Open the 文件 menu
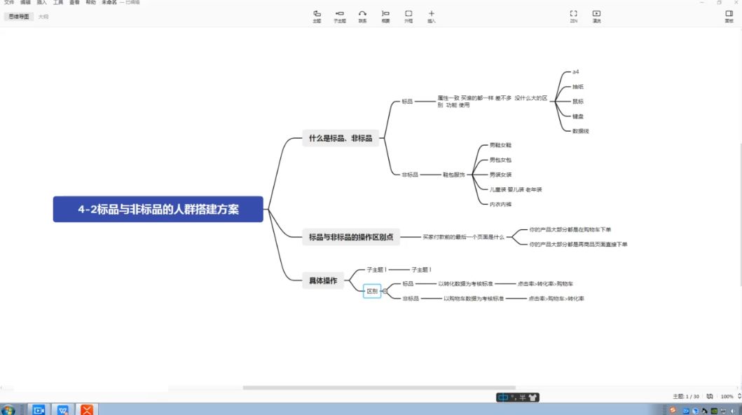Viewport: 742px width, 415px height. pyautogui.click(x=9, y=3)
